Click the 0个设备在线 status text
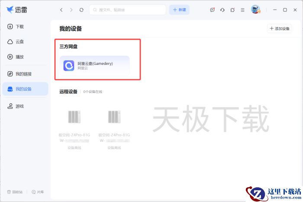 [93, 92]
